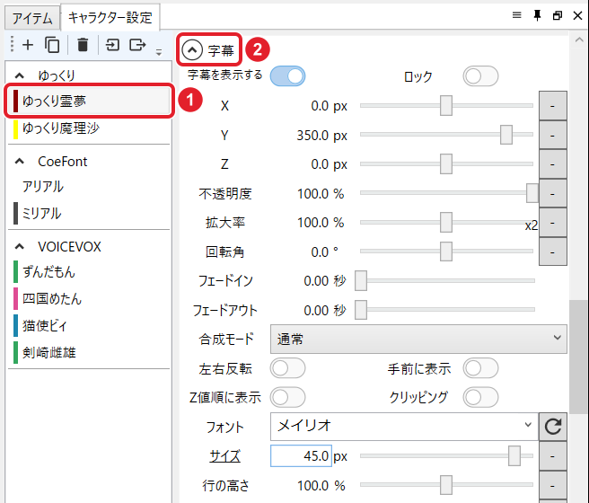Select the キャラクター設定 tab
The width and height of the screenshot is (589, 503).
pos(110,17)
